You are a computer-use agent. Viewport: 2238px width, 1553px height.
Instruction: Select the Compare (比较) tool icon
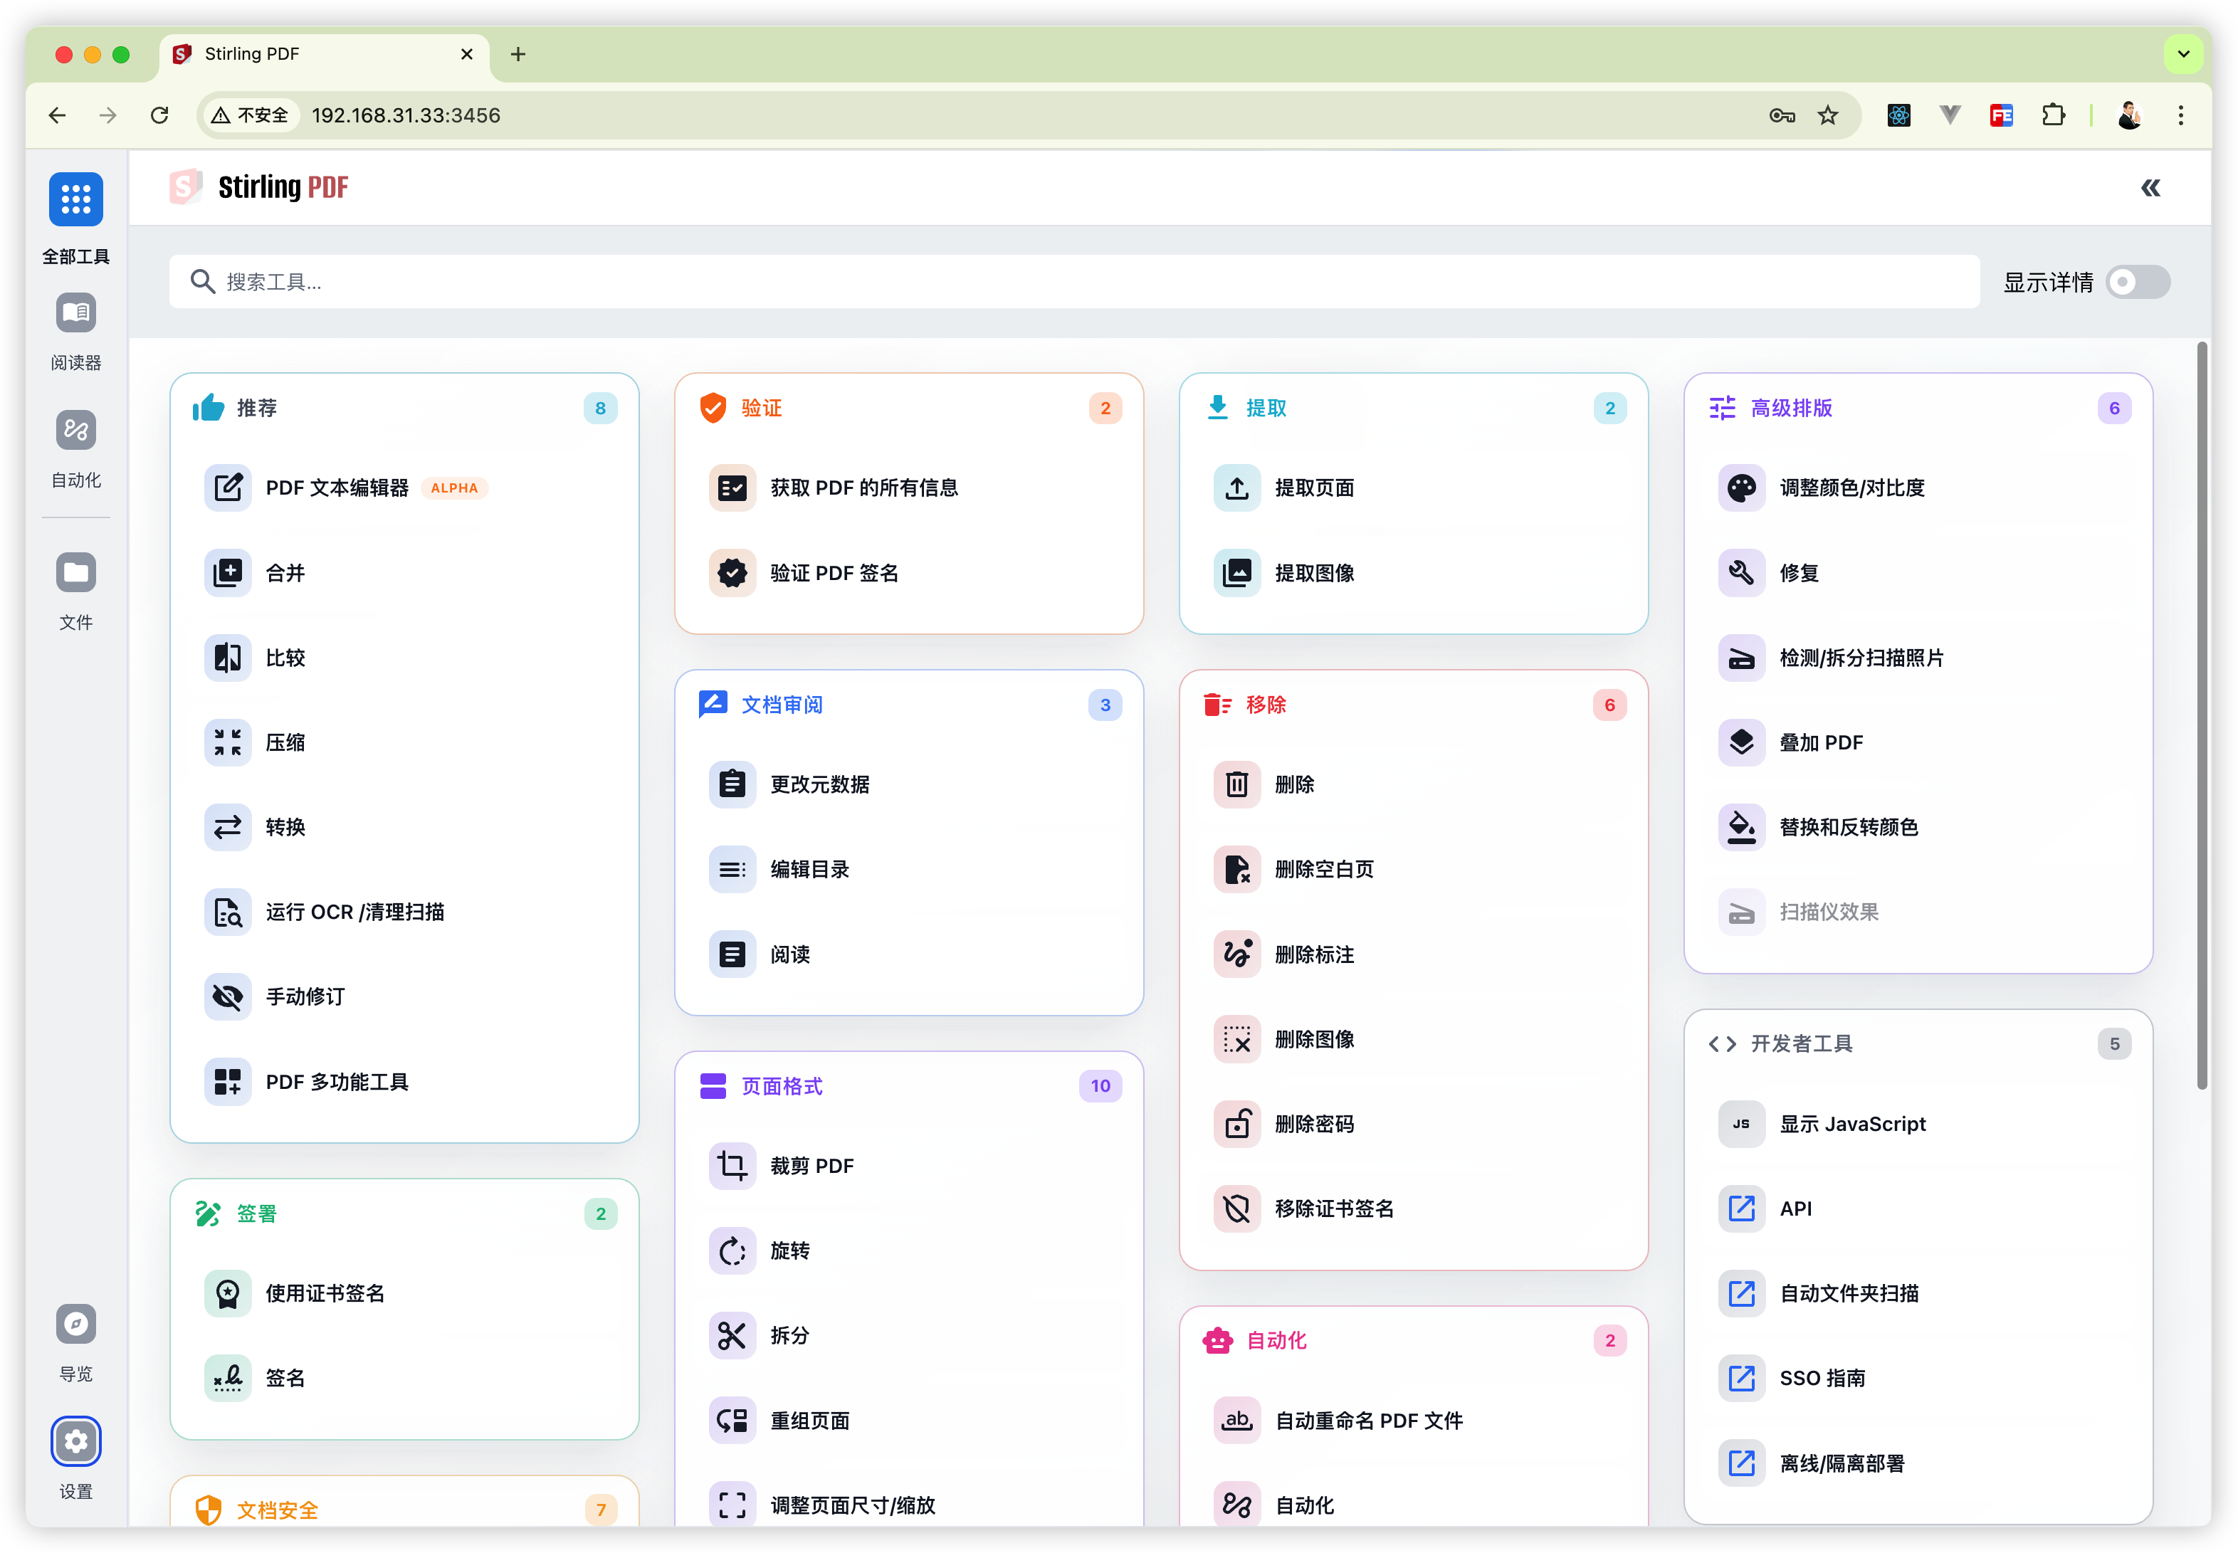coord(228,658)
